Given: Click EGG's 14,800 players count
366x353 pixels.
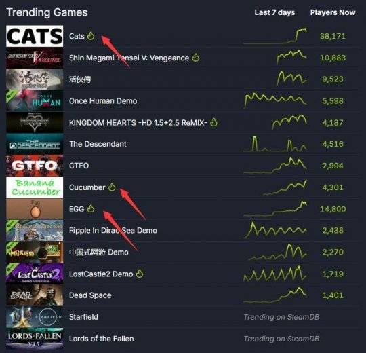Looking at the screenshot, I should (333, 209).
